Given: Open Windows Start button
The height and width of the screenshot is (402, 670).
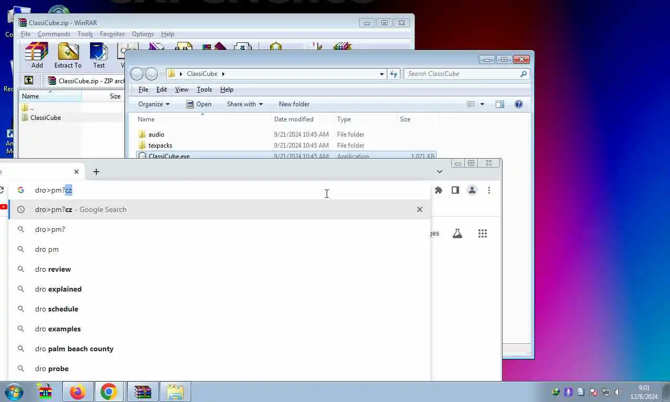Looking at the screenshot, I should point(14,392).
